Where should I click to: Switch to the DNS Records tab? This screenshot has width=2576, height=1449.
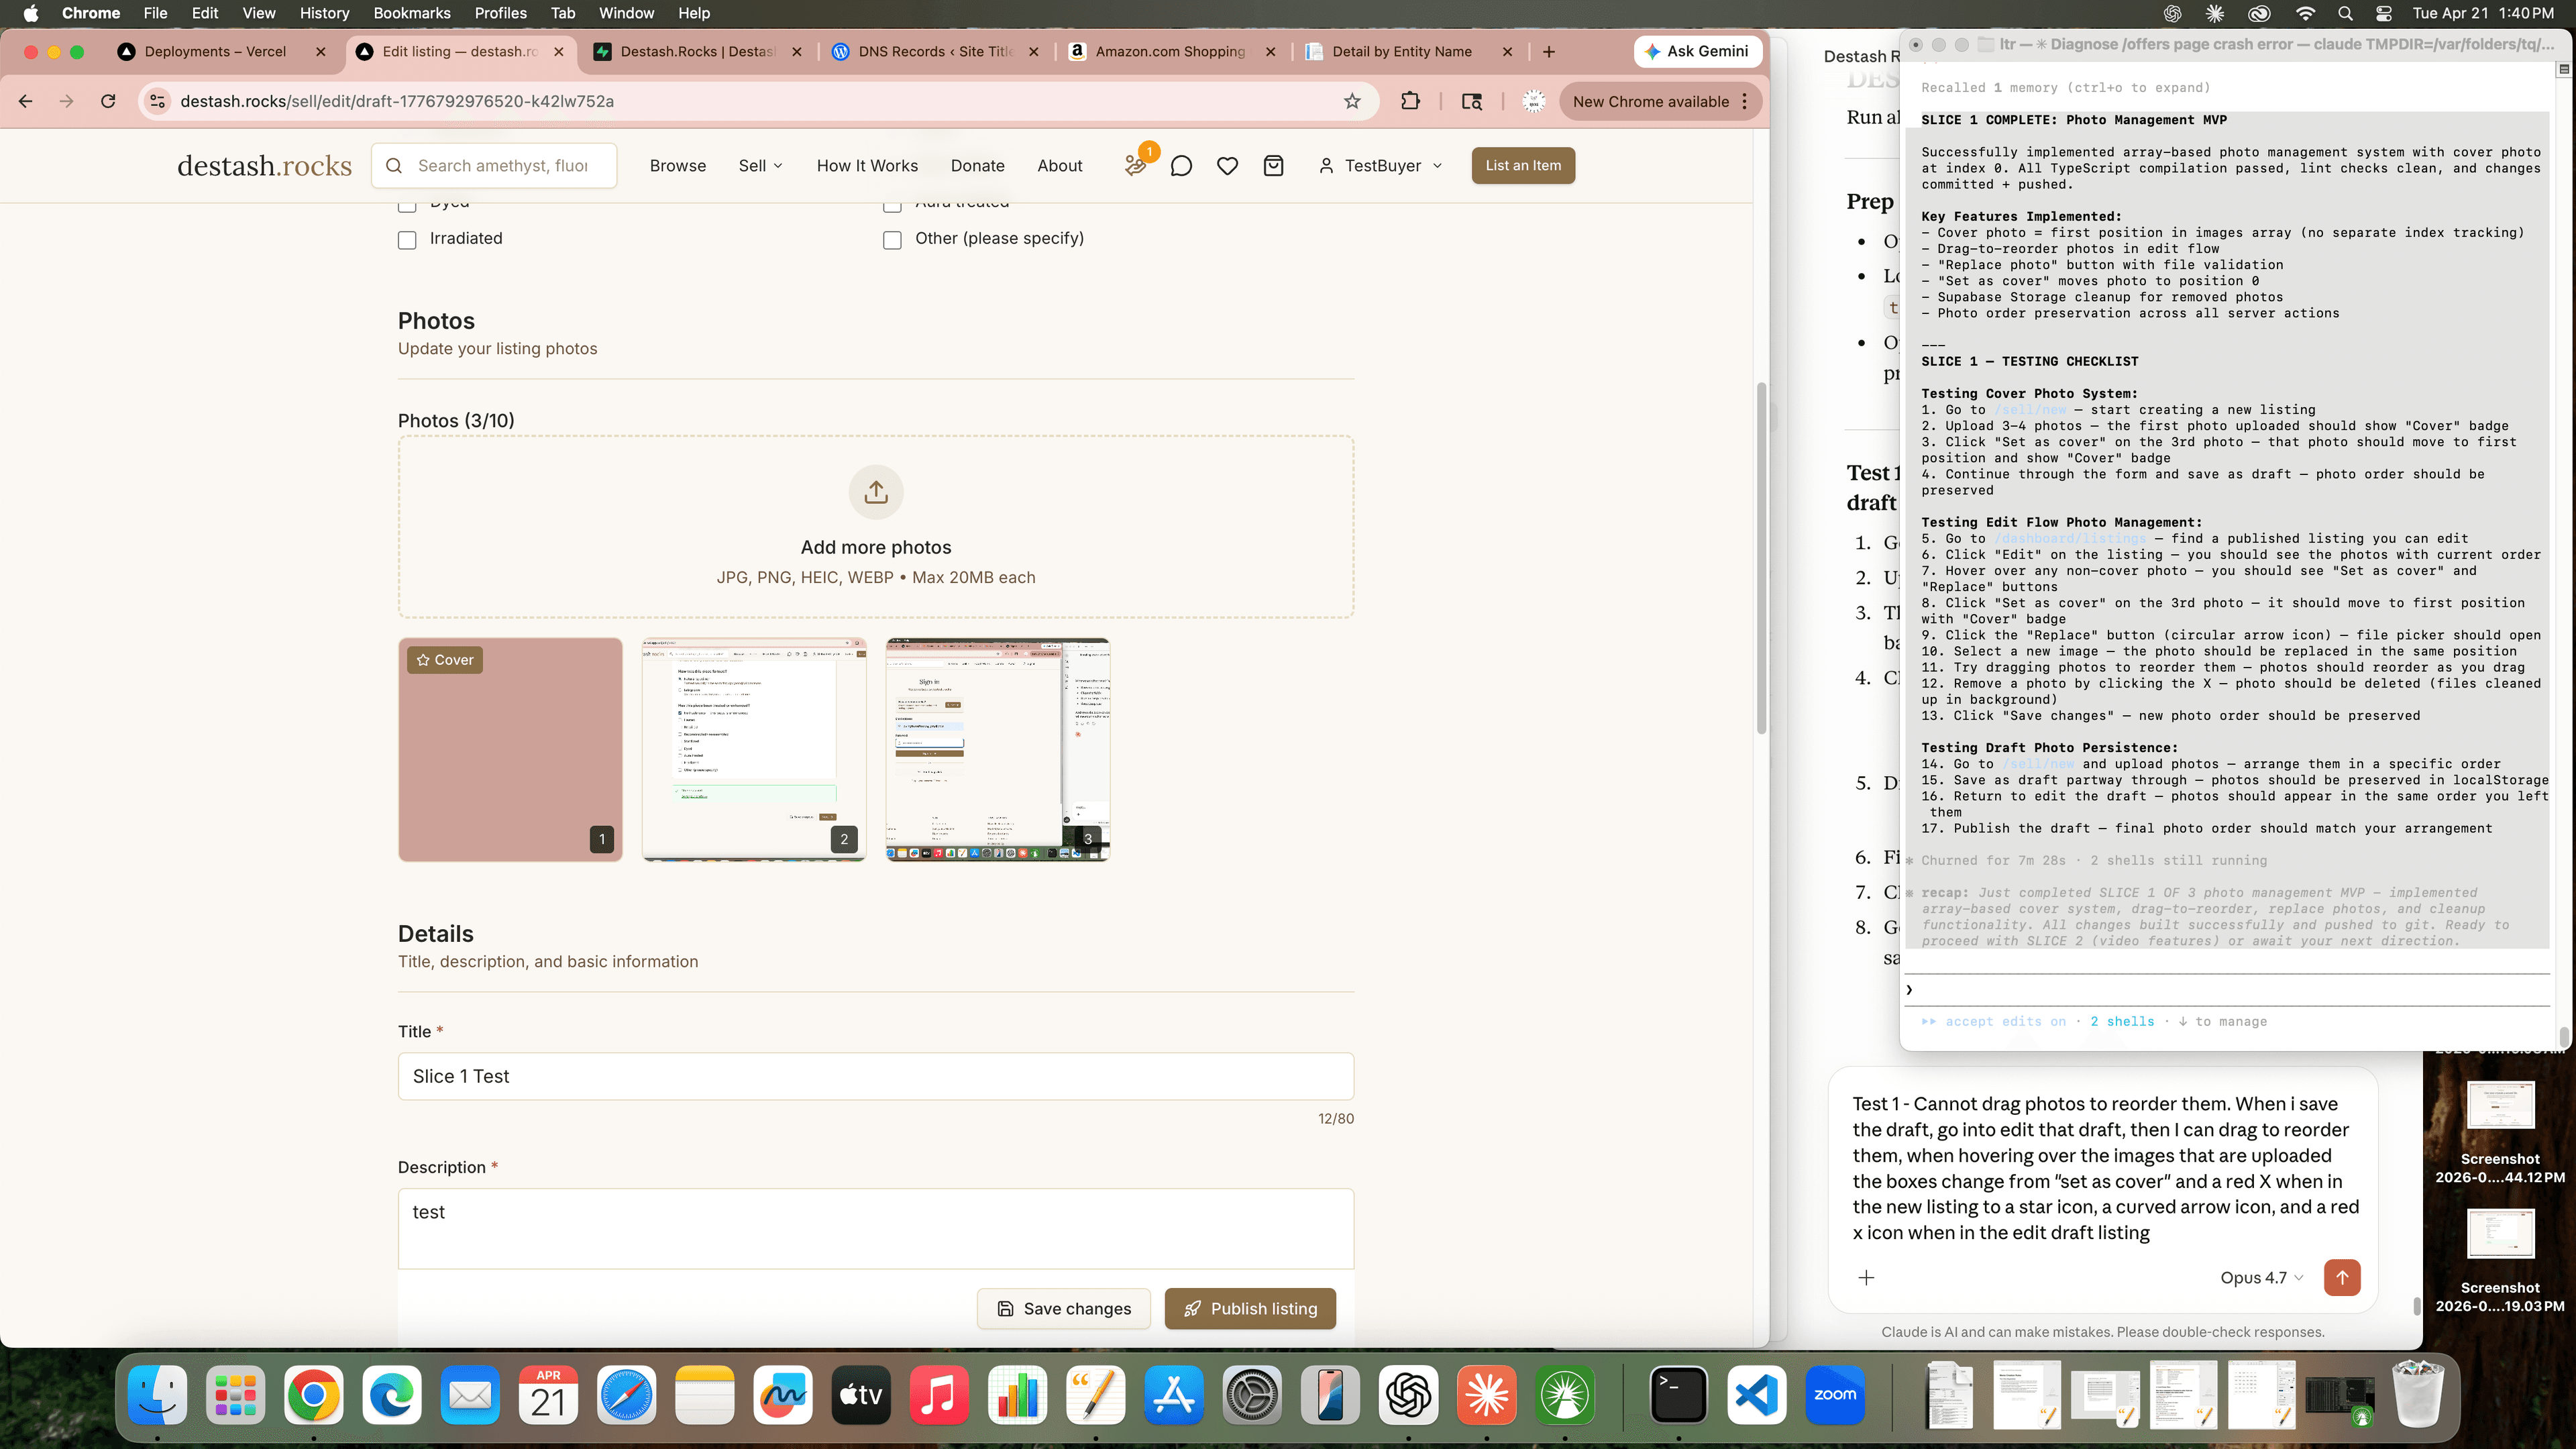click(x=935, y=52)
